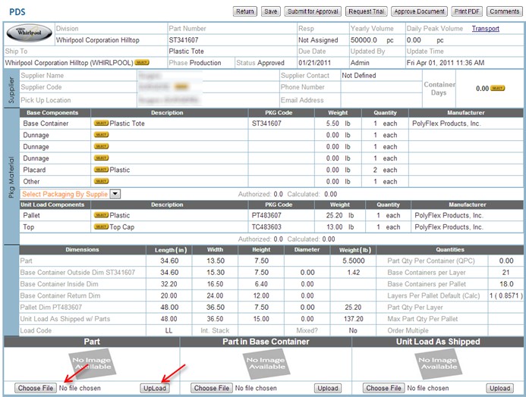The width and height of the screenshot is (526, 397).
Task: Click Placard quantity value 2
Action: [x=375, y=170]
